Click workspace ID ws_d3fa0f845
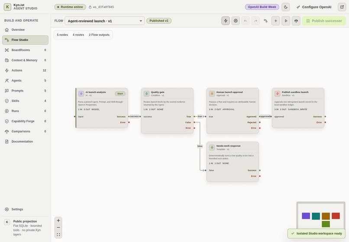 (x=101, y=7)
